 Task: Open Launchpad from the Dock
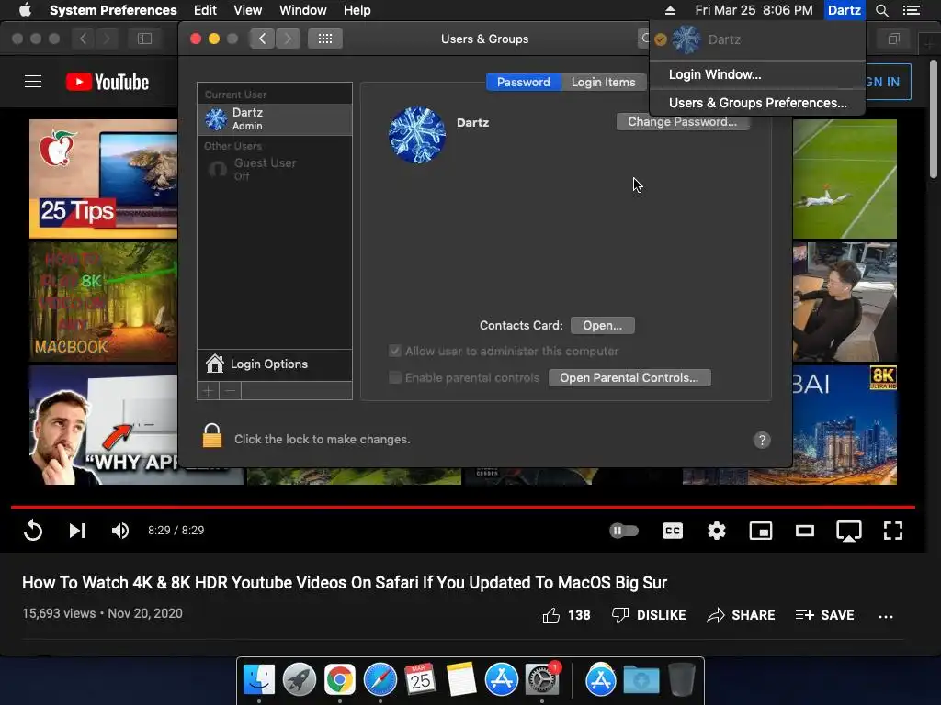tap(300, 680)
